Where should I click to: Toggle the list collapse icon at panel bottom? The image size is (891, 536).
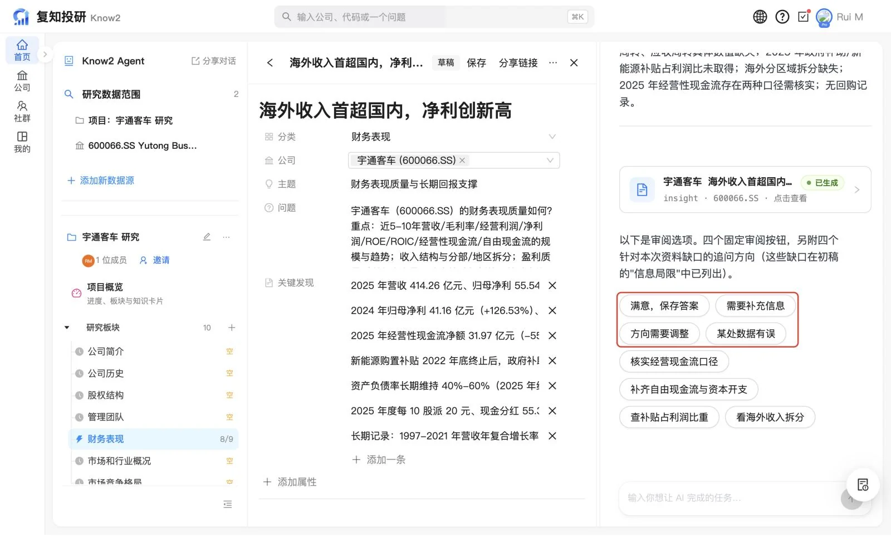pos(227,504)
